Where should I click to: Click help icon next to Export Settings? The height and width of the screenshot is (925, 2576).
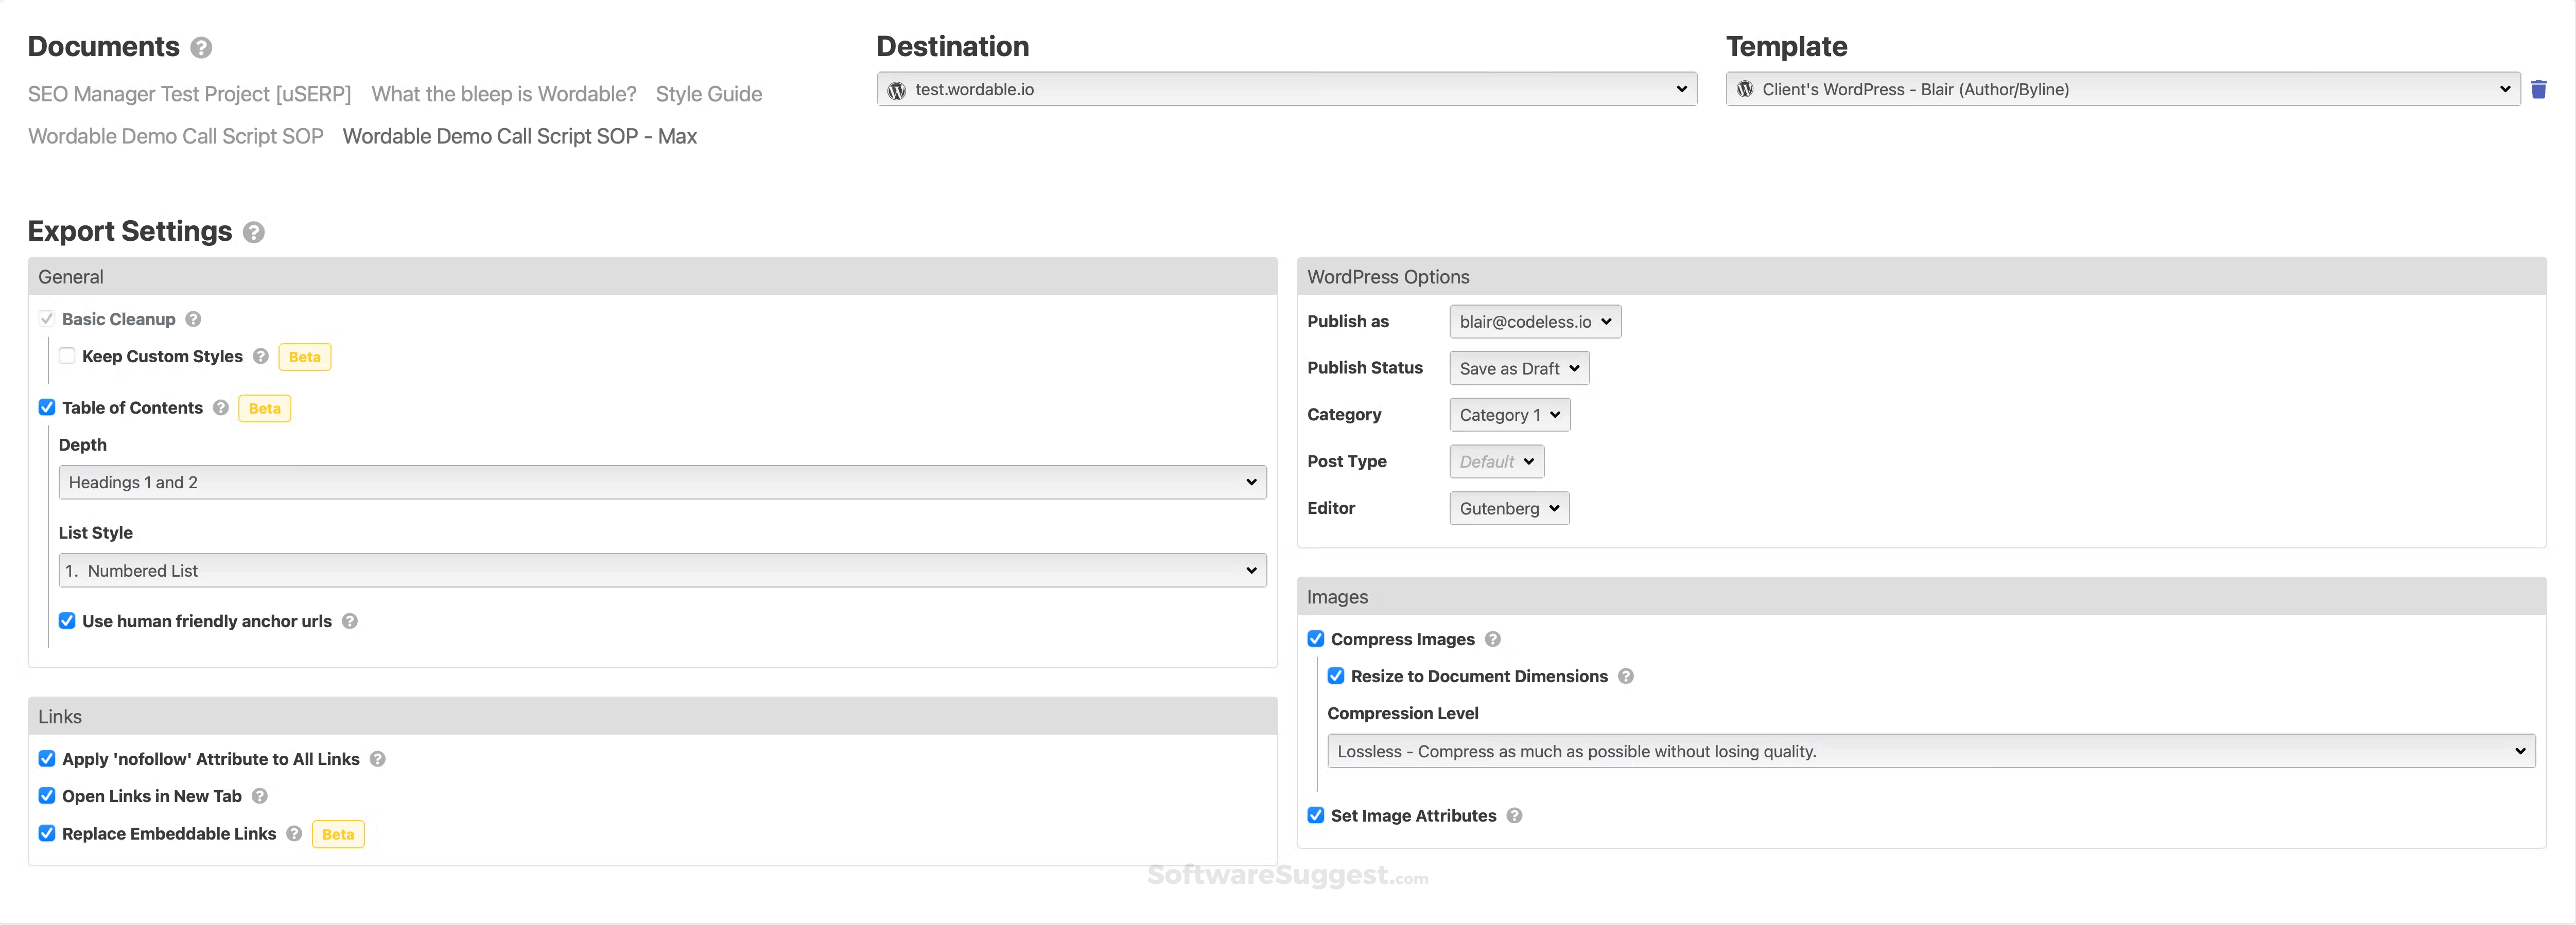coord(254,233)
